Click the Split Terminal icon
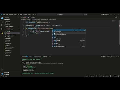This screenshot has height=90, width=120. click(109, 56)
